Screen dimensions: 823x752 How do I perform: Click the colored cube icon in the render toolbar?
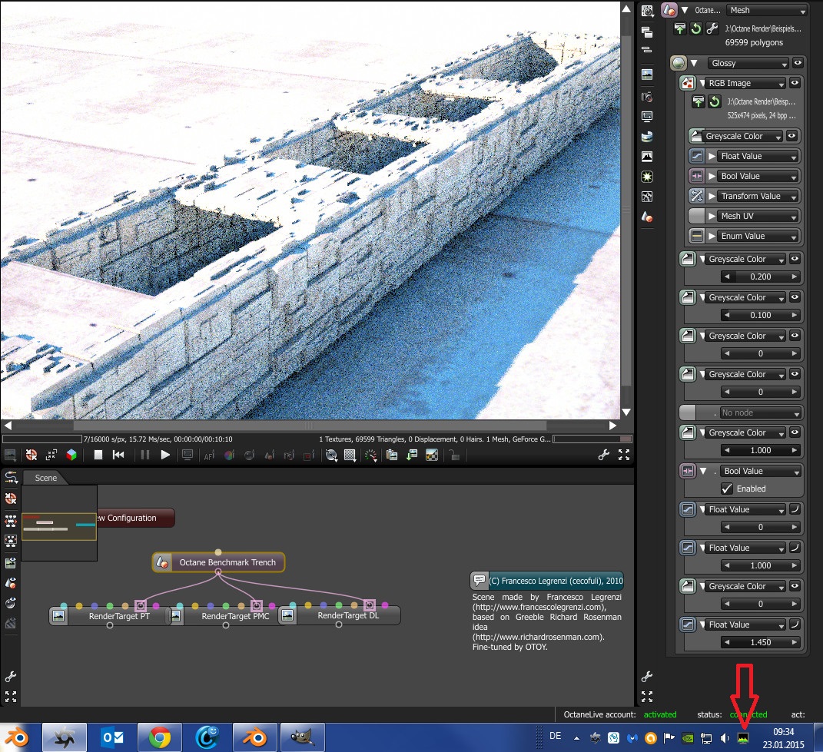(x=71, y=455)
